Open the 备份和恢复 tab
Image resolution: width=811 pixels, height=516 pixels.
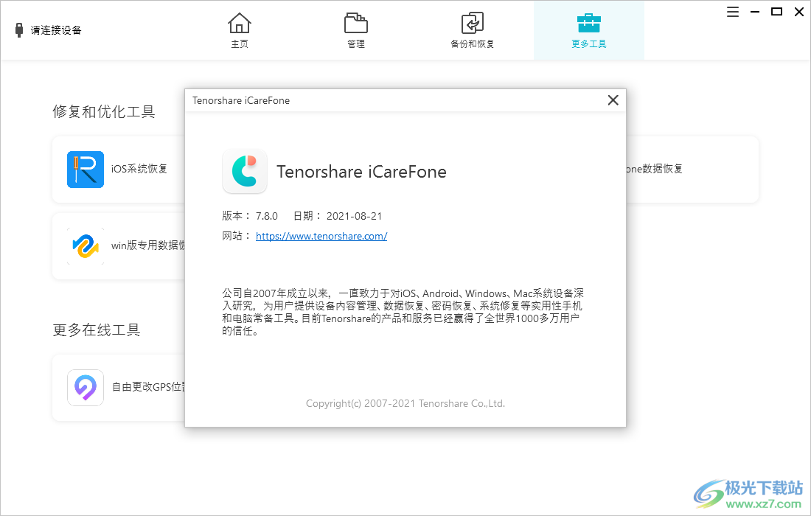472,30
